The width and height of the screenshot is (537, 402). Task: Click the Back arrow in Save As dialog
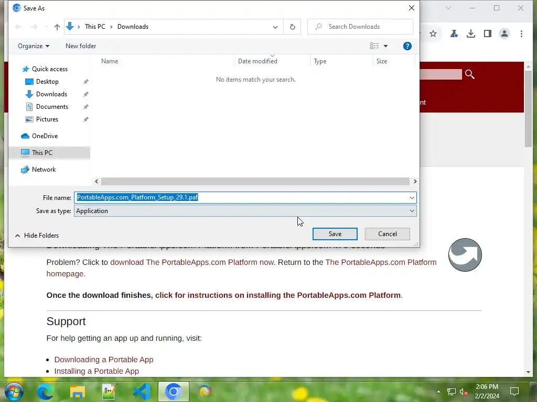[18, 27]
